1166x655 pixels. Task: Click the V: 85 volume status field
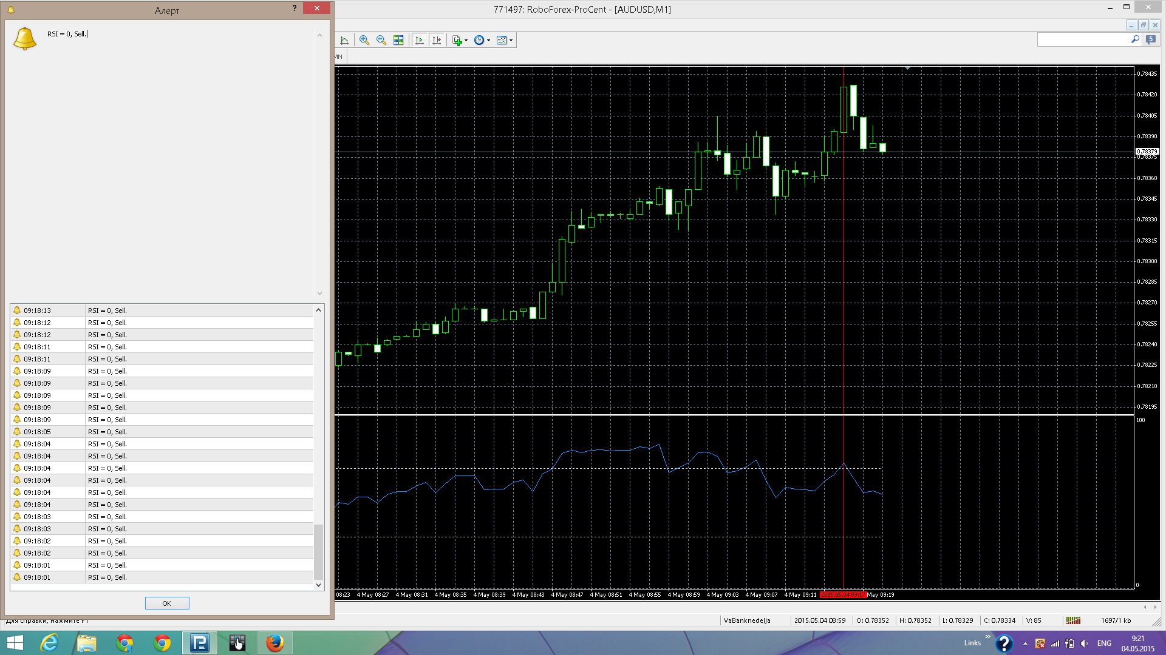(1034, 620)
